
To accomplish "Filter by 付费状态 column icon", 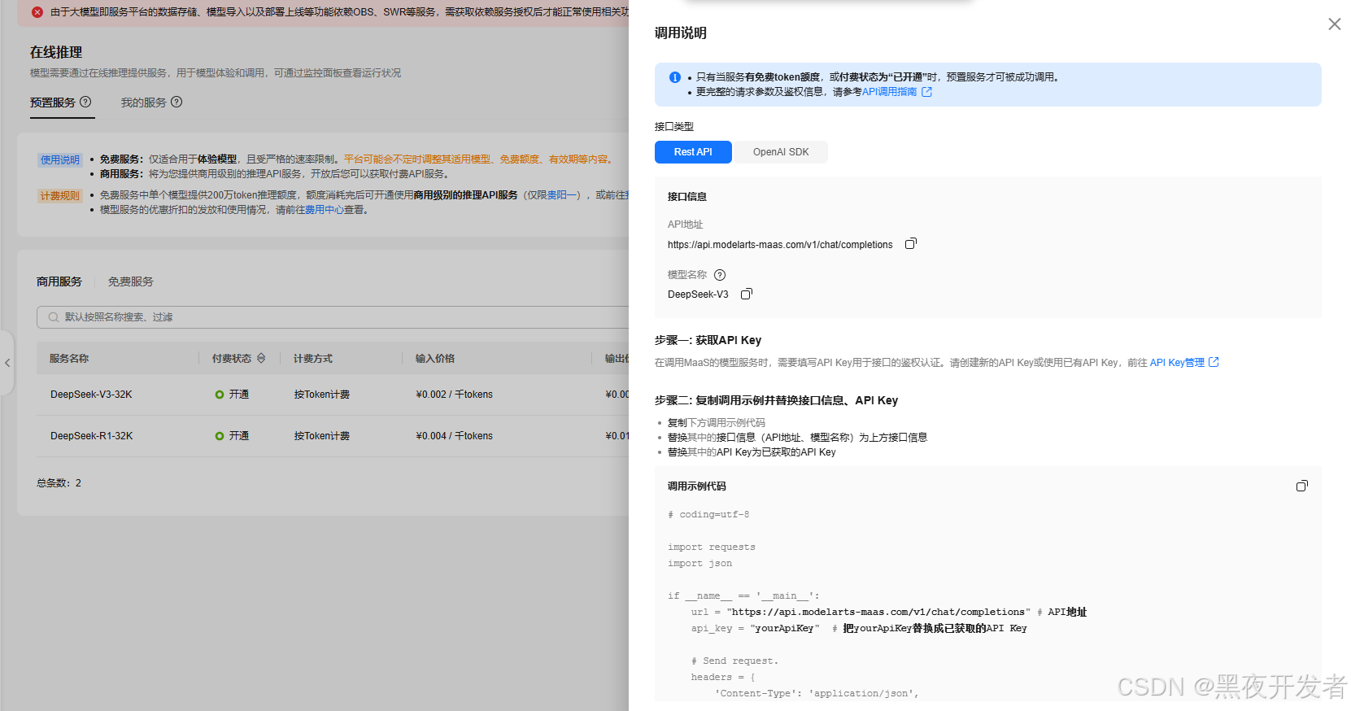I will pos(261,358).
